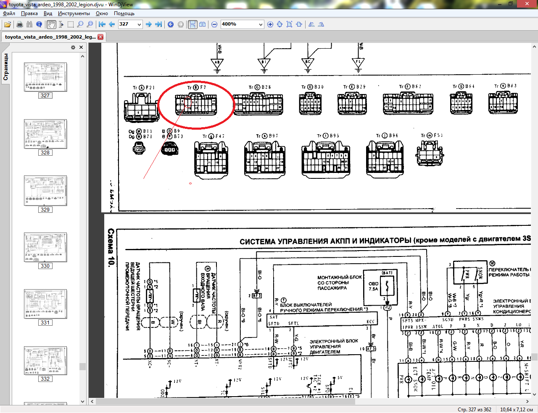Toggle continuous page layout mode
The width and height of the screenshot is (538, 413).
pyautogui.click(x=193, y=24)
